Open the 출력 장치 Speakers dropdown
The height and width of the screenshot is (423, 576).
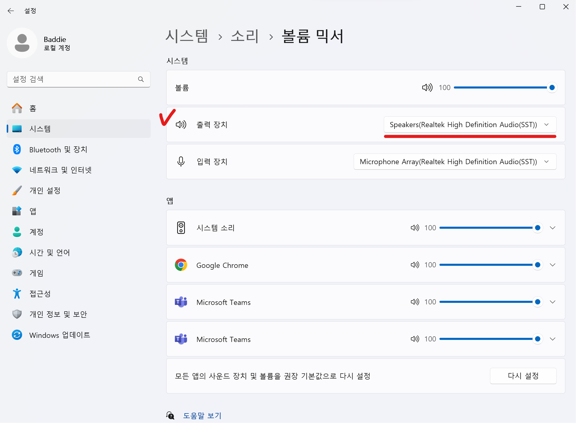(470, 125)
